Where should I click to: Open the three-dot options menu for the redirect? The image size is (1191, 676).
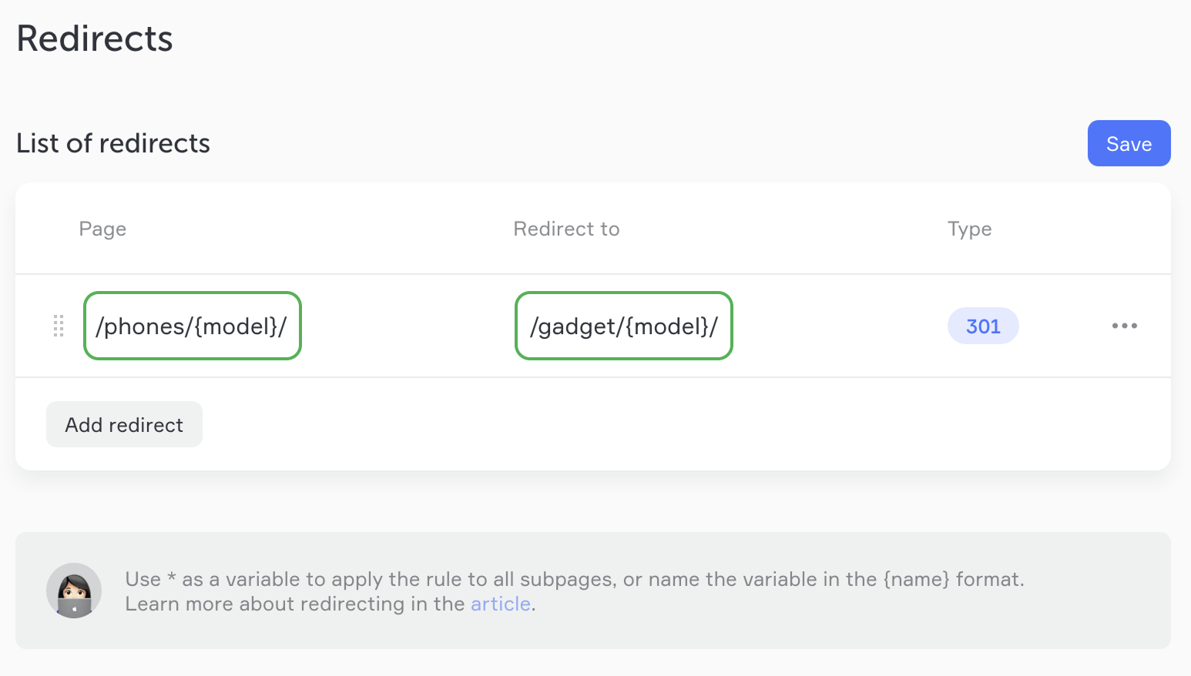(x=1124, y=326)
